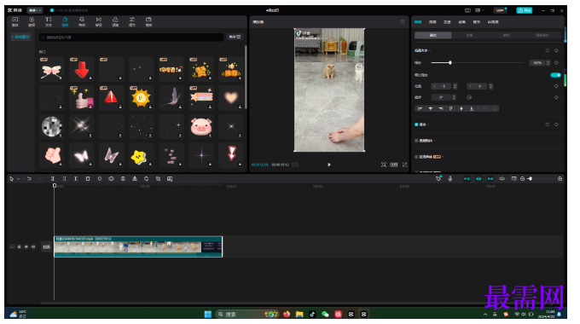The image size is (580, 324).
Task: Open the Templates tab in top toolbar
Action: (x=148, y=21)
